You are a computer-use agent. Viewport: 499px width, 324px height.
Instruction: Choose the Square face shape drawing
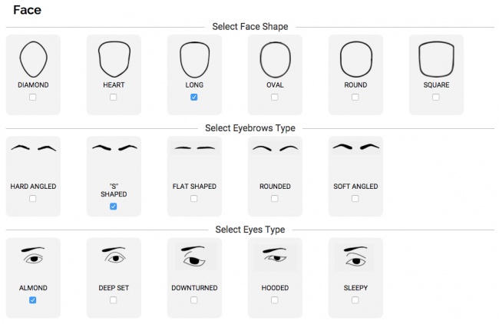435,58
